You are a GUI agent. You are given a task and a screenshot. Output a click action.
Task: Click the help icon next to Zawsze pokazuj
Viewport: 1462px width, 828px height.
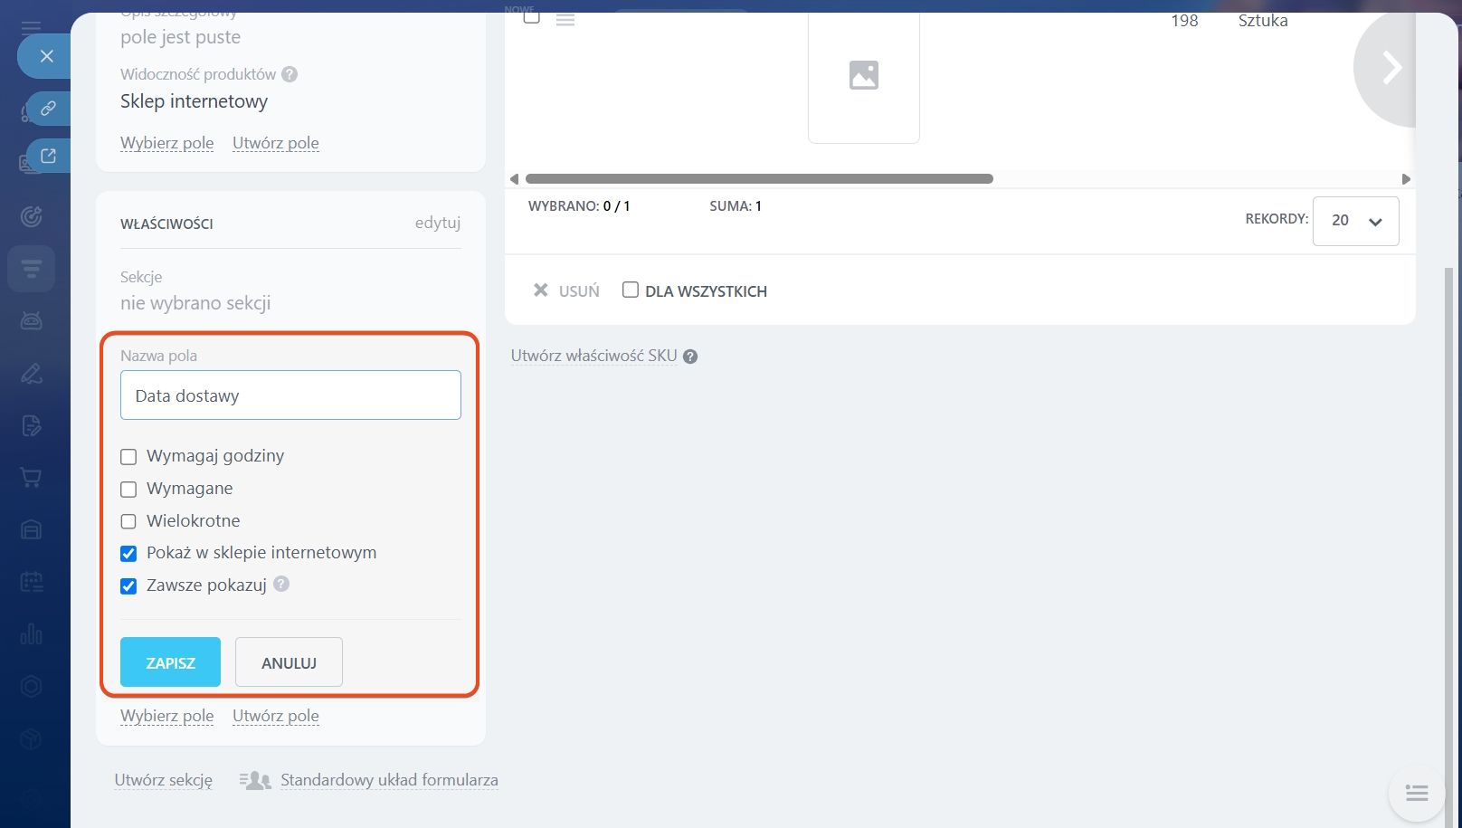281,585
